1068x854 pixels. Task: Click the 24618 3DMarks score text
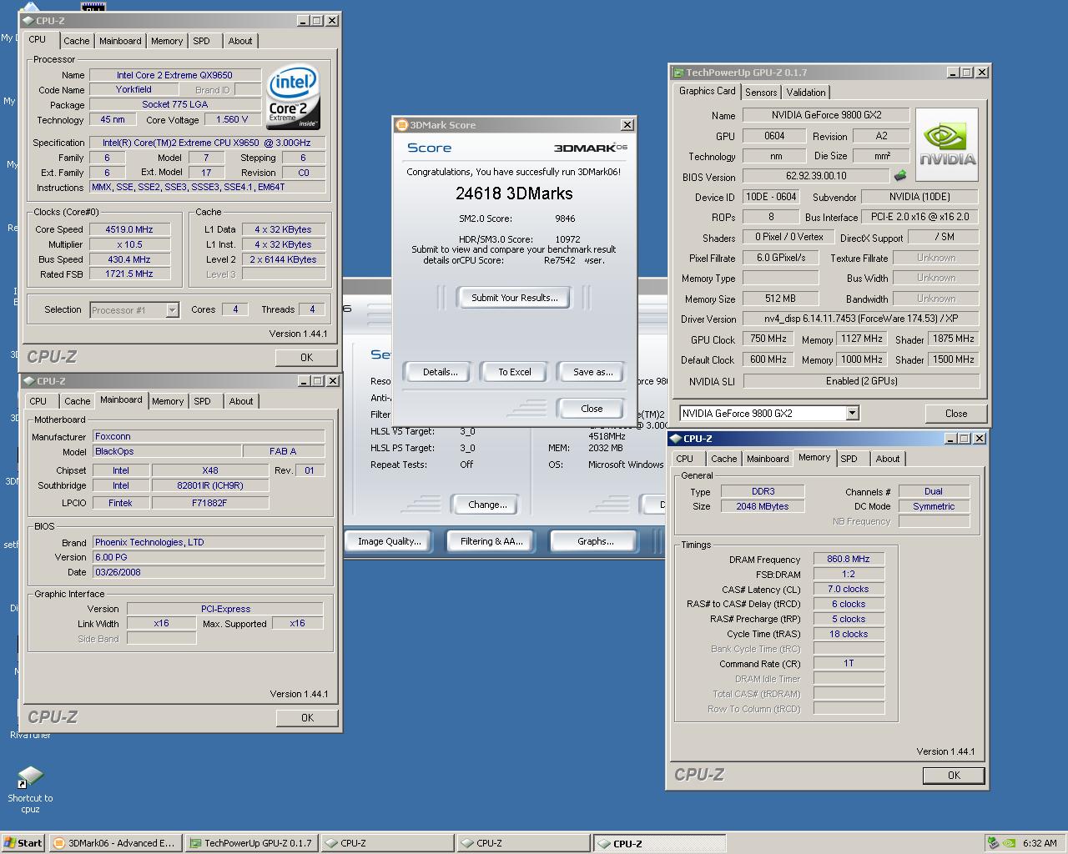coord(514,193)
